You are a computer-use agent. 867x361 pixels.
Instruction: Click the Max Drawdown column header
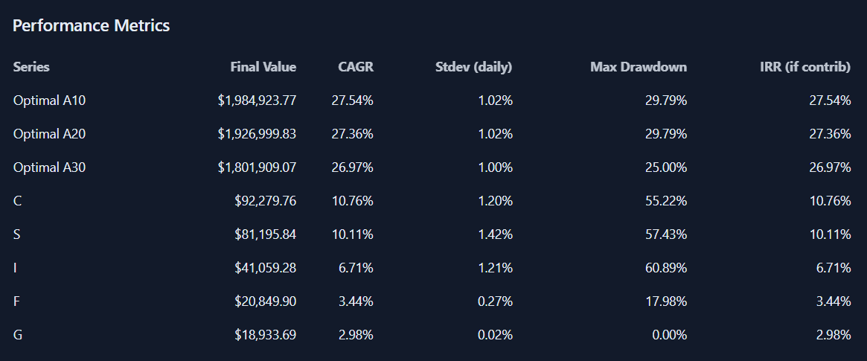639,67
